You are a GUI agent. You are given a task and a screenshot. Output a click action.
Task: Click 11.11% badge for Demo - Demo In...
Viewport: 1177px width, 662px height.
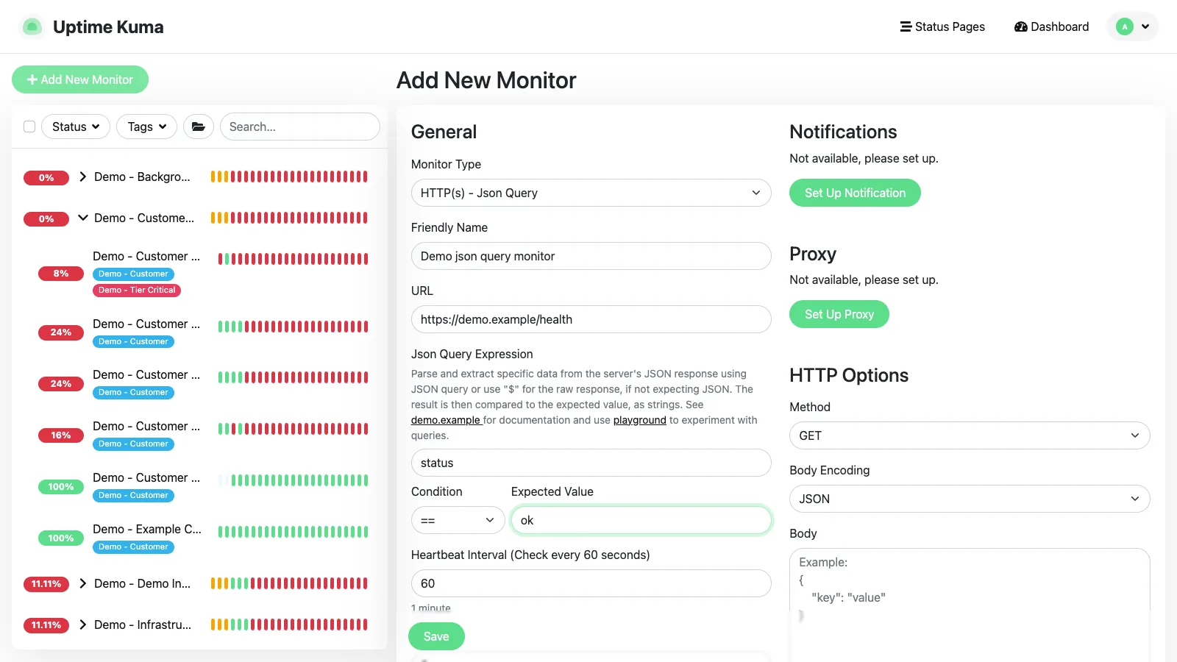46,584
